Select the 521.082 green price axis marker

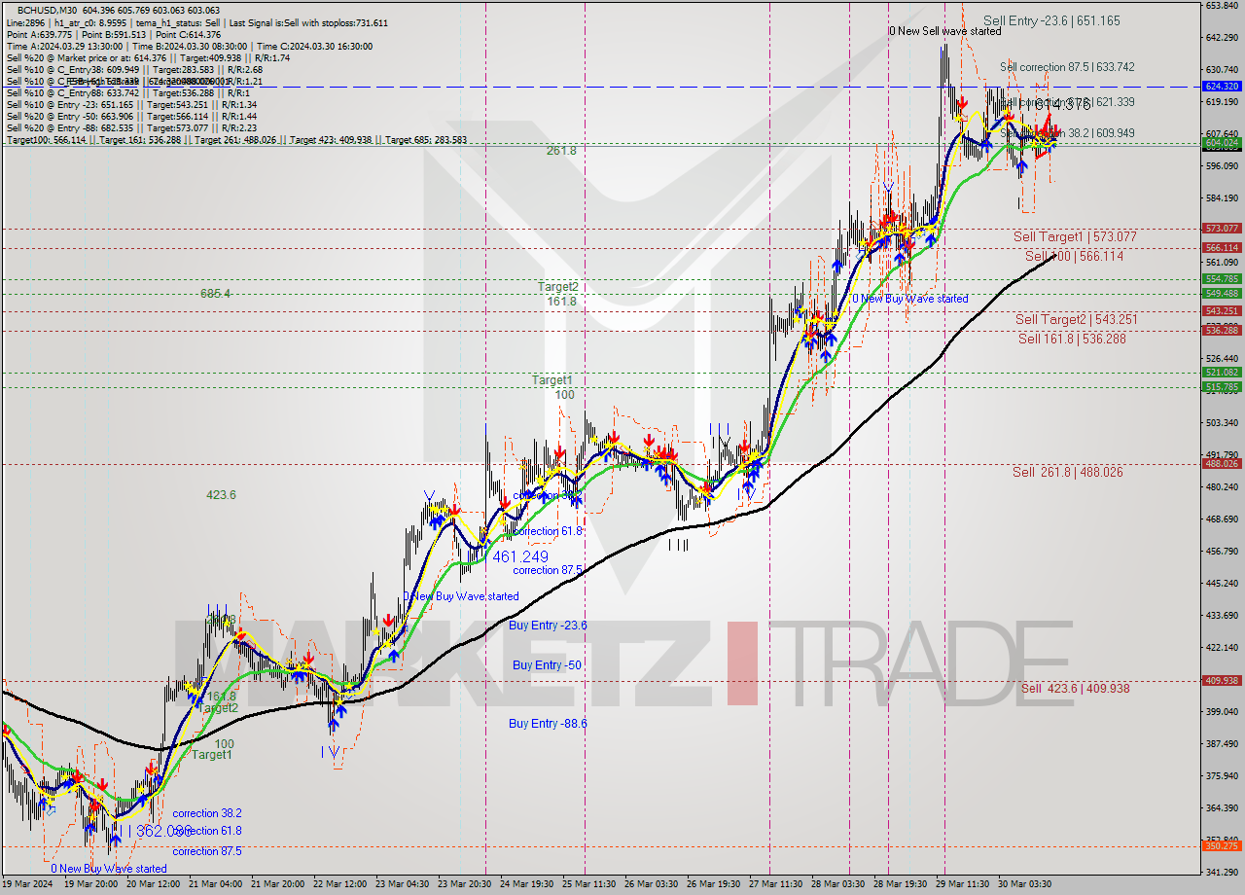pos(1222,373)
